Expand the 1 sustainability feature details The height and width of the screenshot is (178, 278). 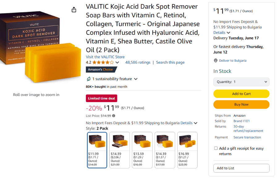pyautogui.click(x=136, y=79)
